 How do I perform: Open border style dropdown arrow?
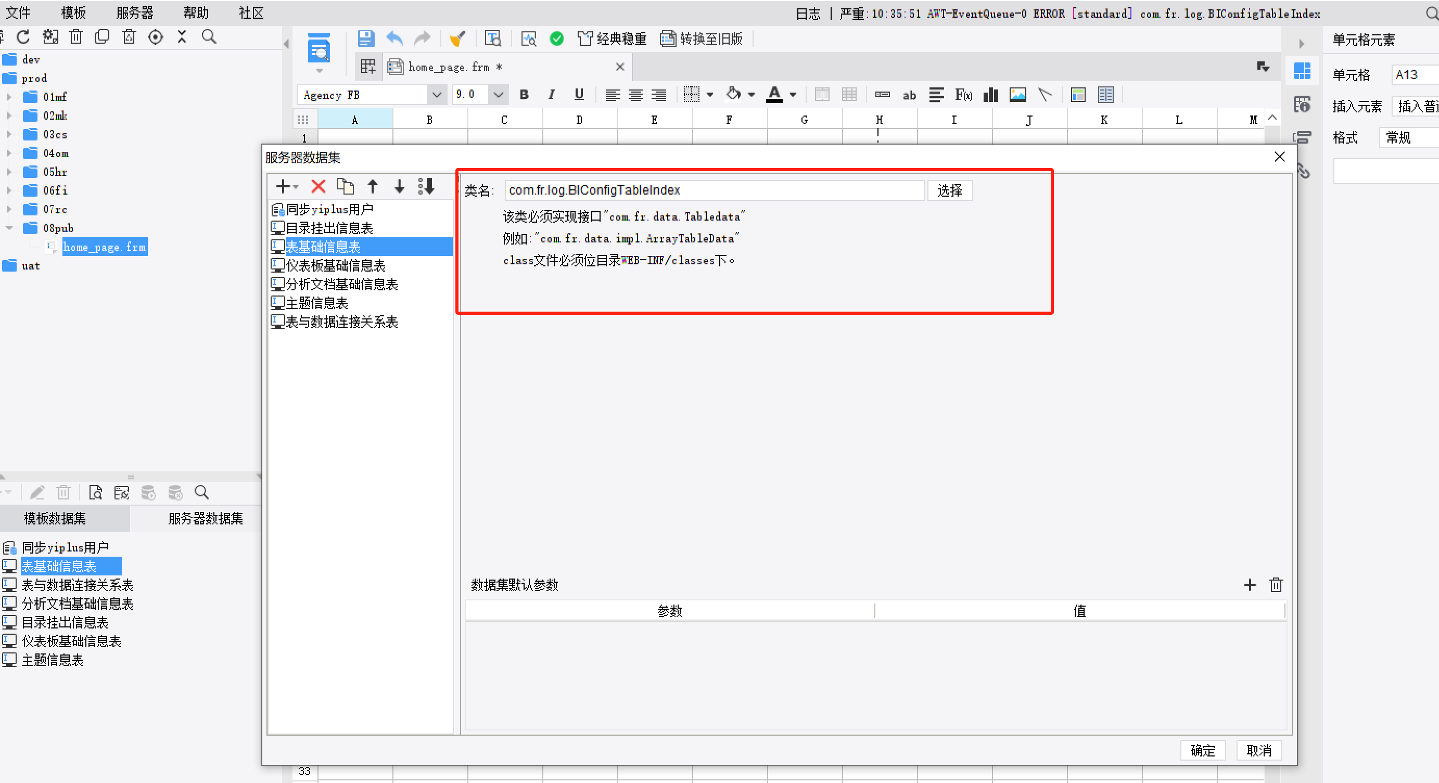click(x=709, y=95)
